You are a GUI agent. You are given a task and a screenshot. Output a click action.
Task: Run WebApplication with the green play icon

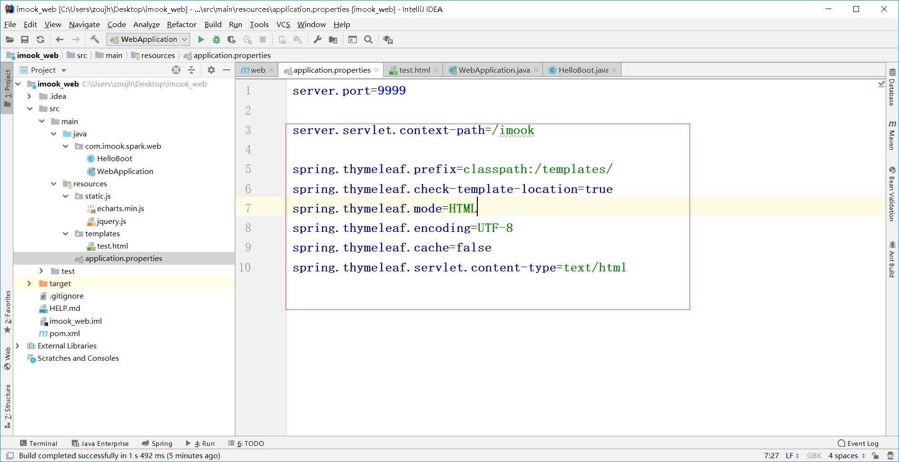201,39
